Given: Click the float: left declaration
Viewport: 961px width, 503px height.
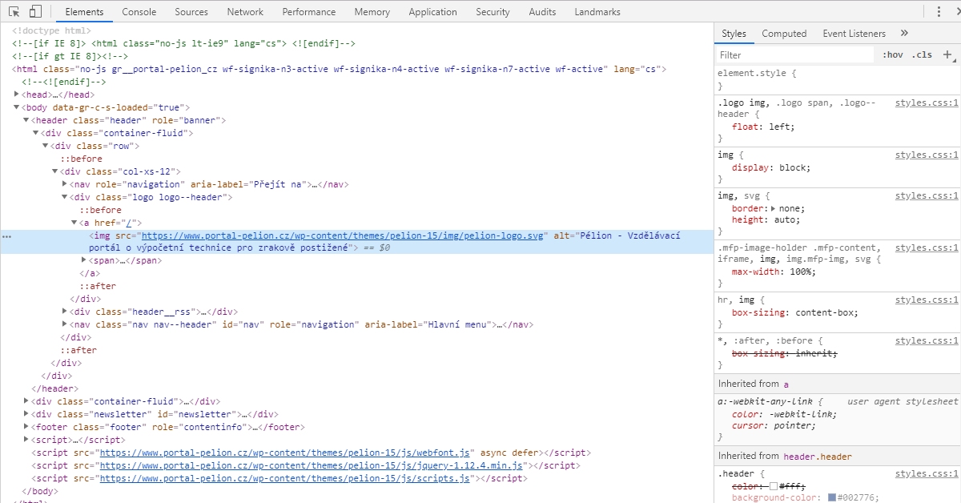Looking at the screenshot, I should [762, 127].
